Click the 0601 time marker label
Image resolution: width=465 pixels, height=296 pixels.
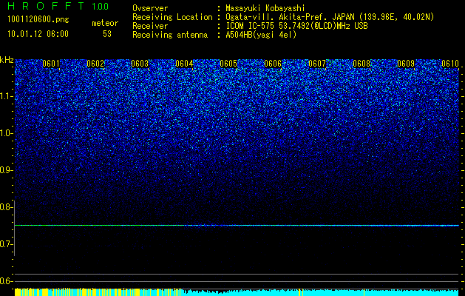(51, 64)
